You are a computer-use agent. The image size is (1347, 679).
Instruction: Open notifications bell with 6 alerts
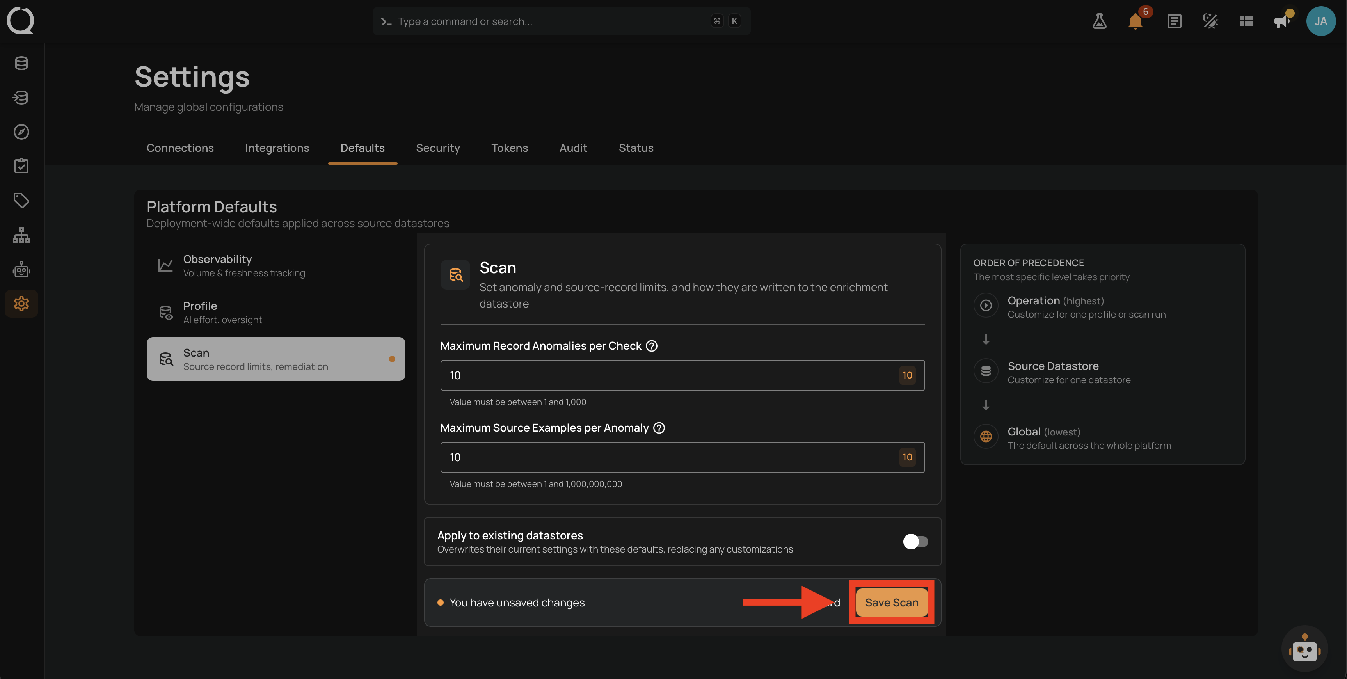click(x=1136, y=21)
